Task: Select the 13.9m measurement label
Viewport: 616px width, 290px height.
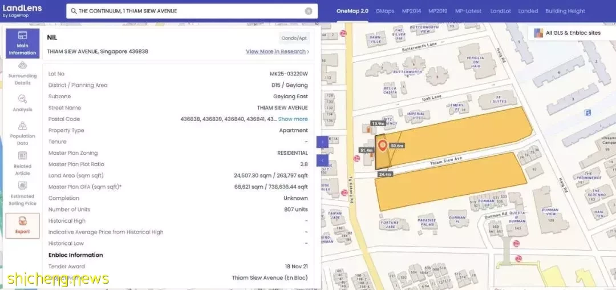Action: pos(378,123)
